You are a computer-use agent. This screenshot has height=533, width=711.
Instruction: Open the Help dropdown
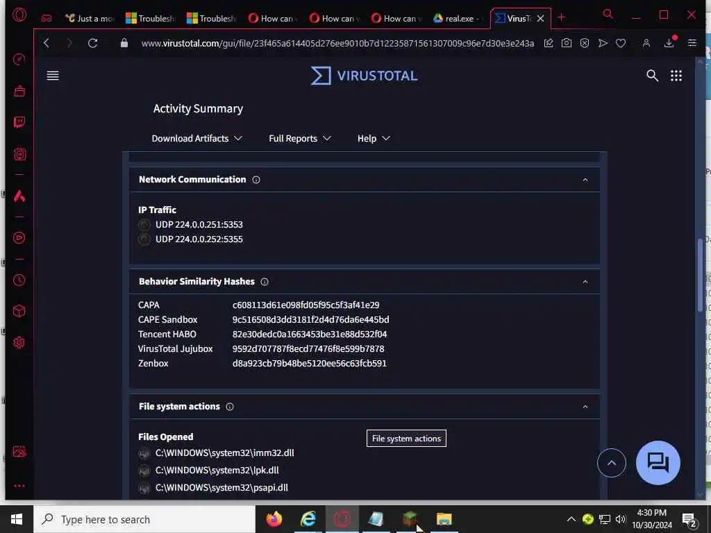tap(374, 139)
